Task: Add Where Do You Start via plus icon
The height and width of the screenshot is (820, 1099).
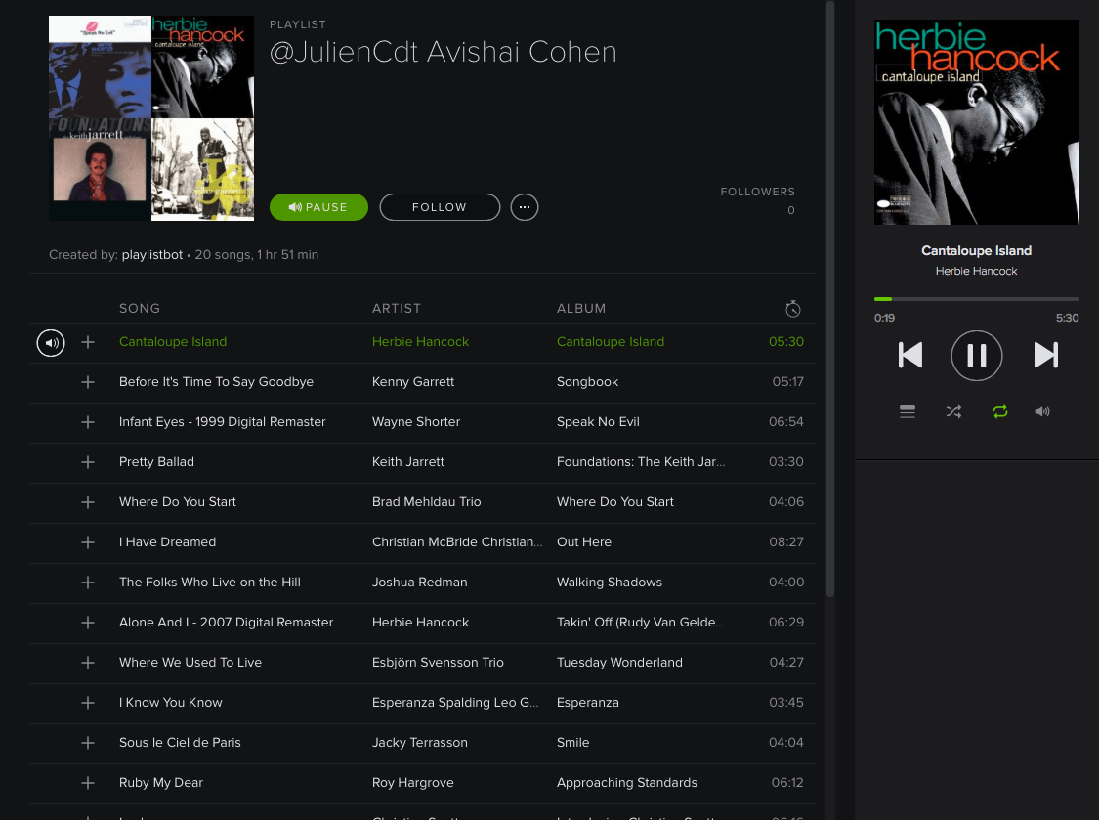Action: (88, 502)
